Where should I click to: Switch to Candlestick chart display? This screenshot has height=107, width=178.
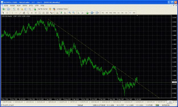61,13
